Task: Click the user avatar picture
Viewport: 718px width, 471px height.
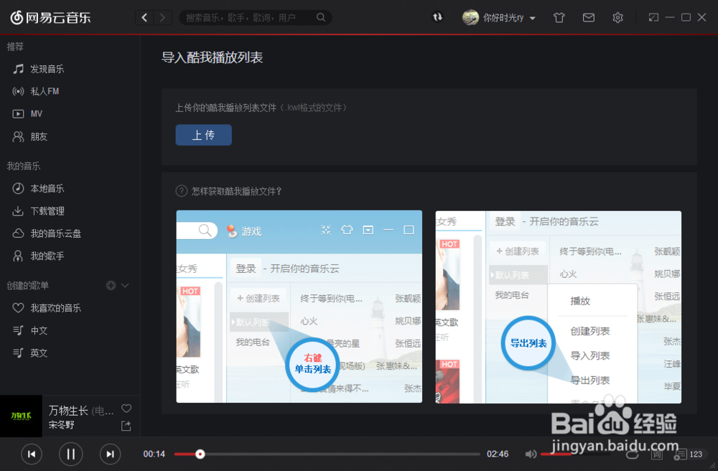Action: coord(470,17)
